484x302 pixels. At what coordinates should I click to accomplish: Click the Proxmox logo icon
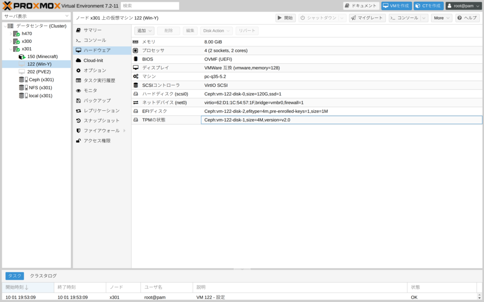tap(8, 6)
